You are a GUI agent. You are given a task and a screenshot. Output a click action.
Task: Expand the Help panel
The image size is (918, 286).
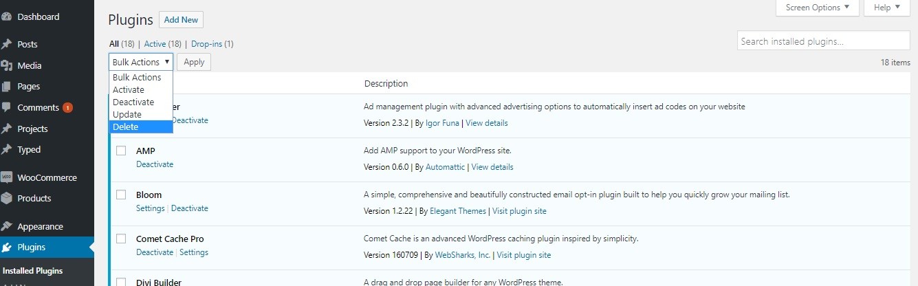tap(887, 8)
